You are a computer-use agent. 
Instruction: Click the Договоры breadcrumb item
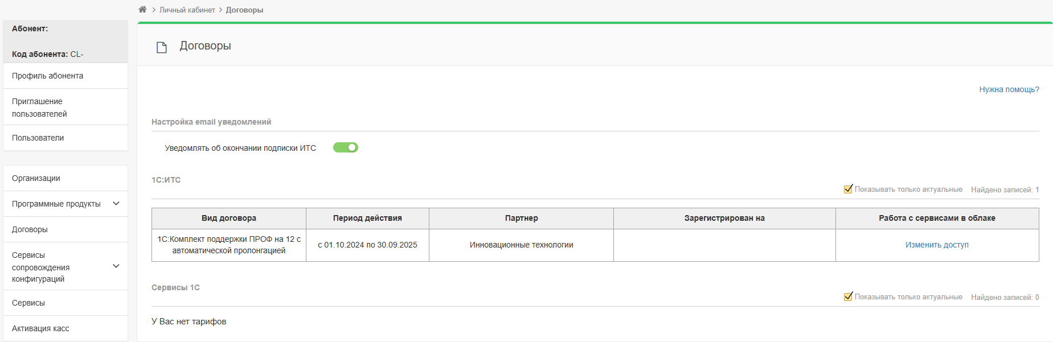[244, 10]
